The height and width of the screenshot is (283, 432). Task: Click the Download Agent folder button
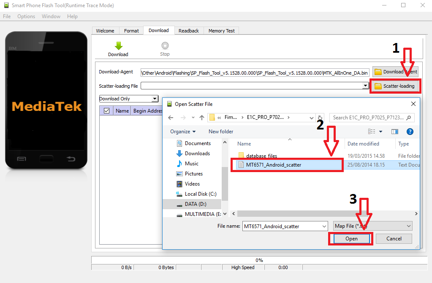tap(395, 72)
